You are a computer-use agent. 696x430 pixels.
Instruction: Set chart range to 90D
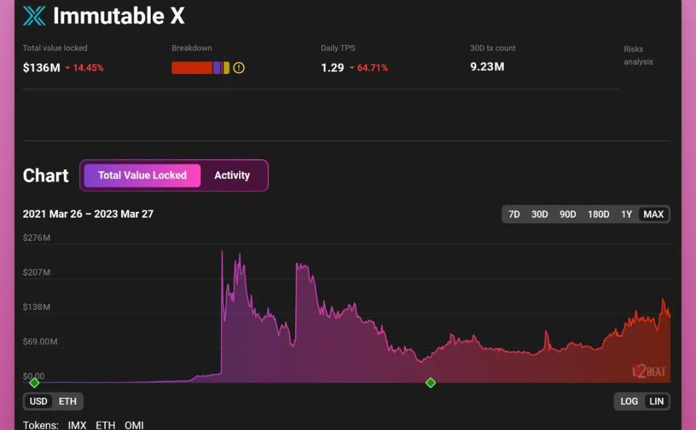(x=568, y=214)
